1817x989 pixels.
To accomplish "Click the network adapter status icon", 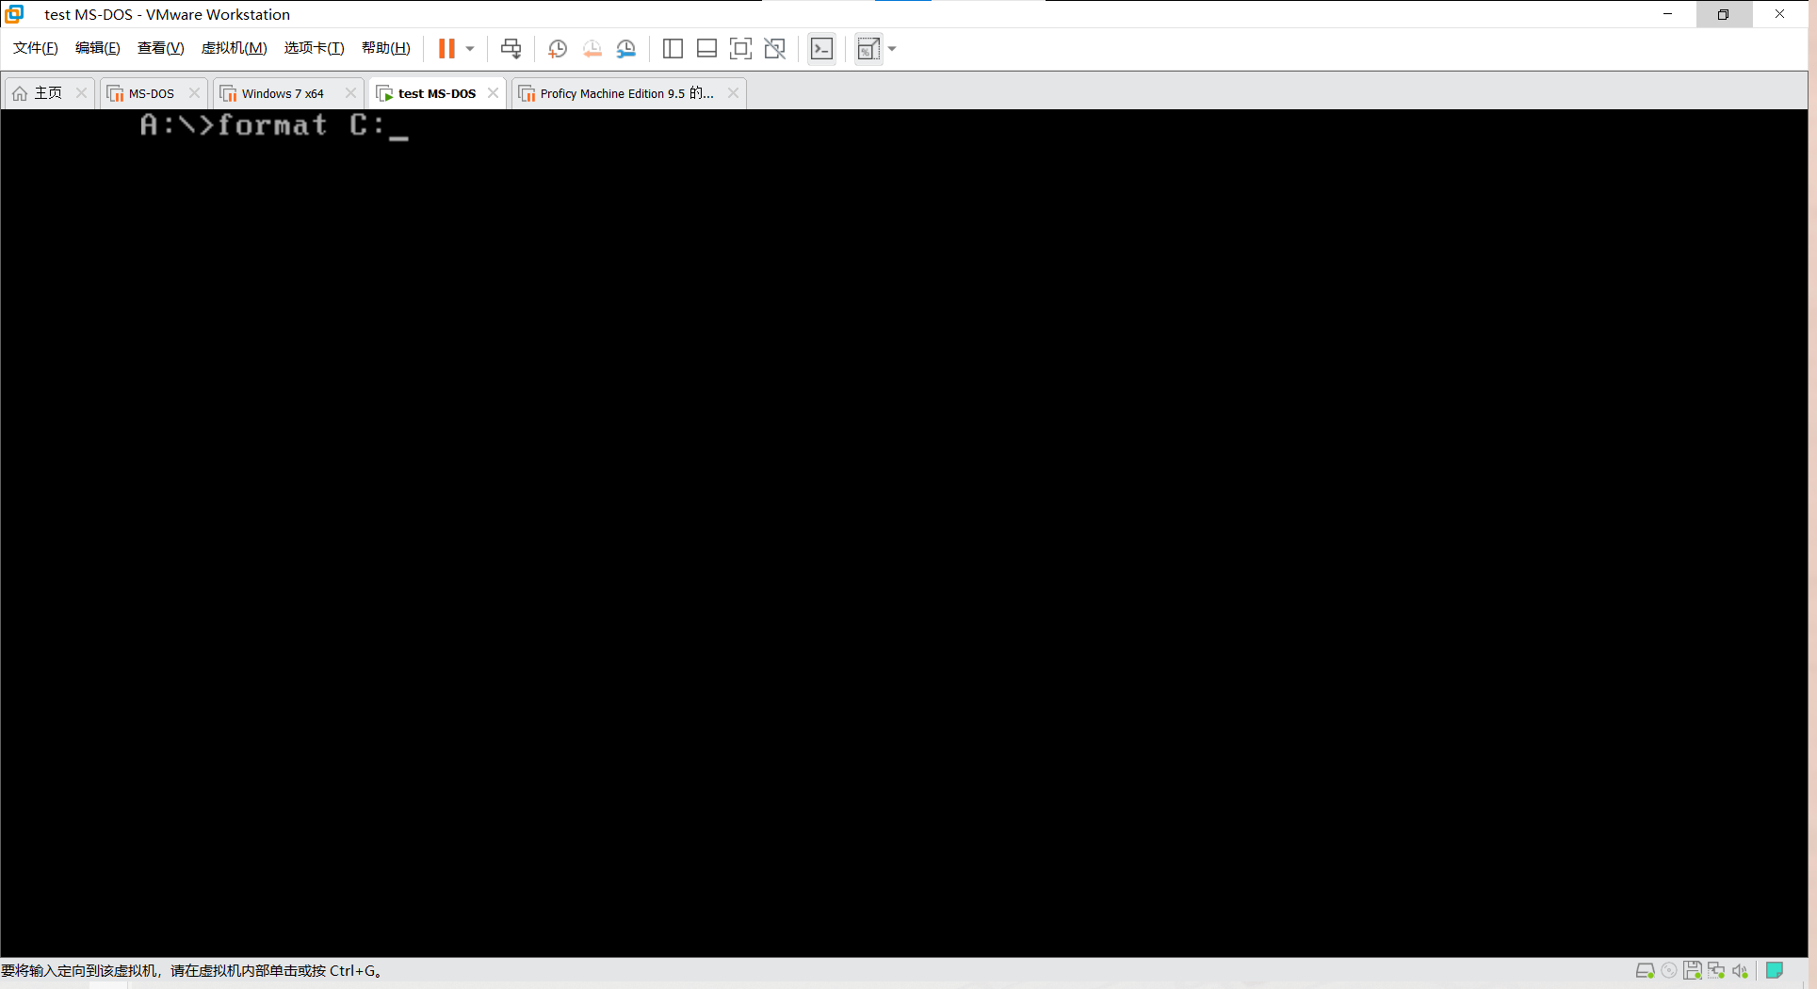I will pyautogui.click(x=1716, y=970).
